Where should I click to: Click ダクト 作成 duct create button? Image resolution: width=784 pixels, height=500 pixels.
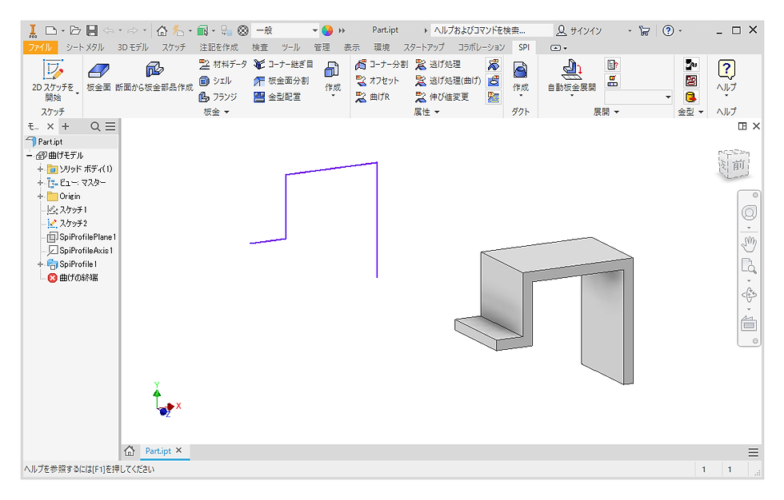pos(520,77)
